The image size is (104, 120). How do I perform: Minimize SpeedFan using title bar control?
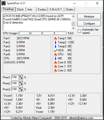pyautogui.click(x=74, y=3)
